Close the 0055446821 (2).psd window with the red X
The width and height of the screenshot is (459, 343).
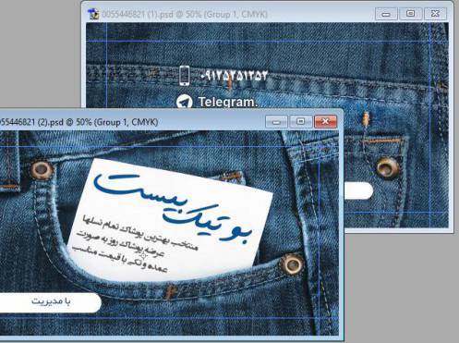click(325, 122)
